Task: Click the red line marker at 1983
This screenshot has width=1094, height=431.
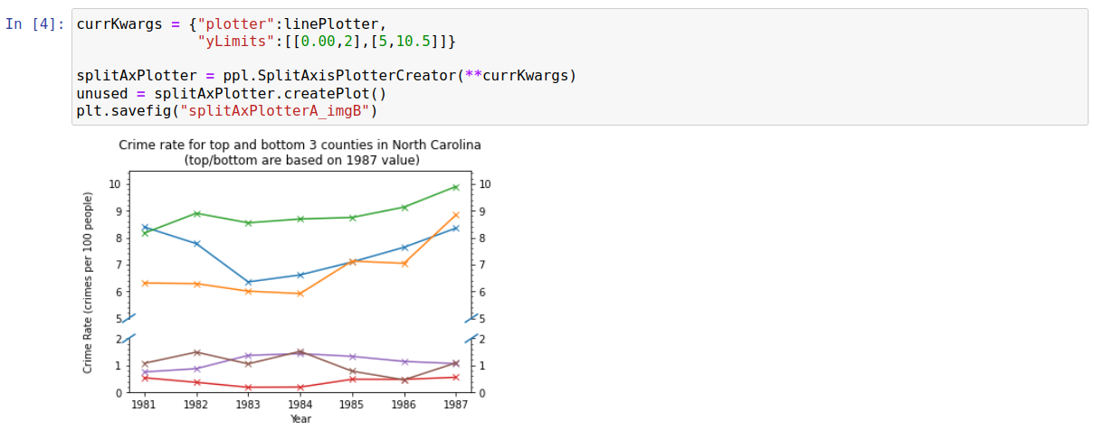Action: [x=248, y=387]
